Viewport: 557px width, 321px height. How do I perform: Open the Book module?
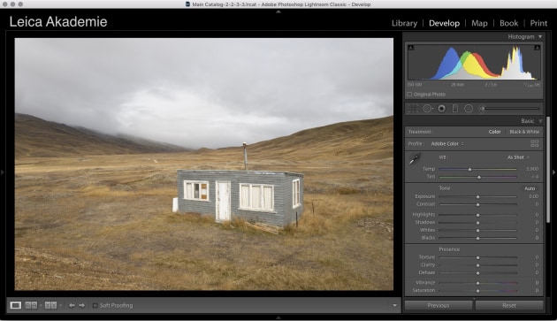(x=508, y=23)
